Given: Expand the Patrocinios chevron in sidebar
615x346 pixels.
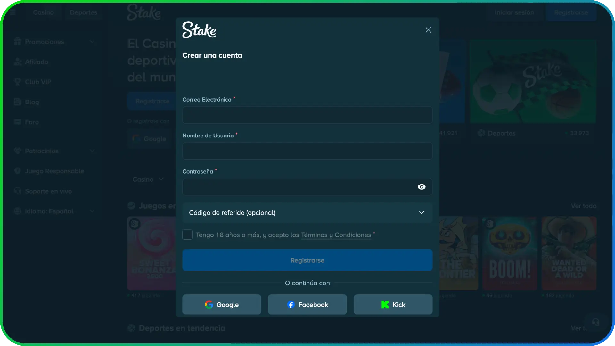Looking at the screenshot, I should [92, 151].
